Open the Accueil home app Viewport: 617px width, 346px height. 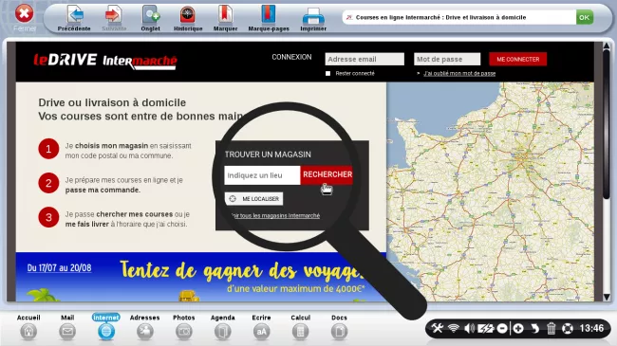tap(28, 327)
